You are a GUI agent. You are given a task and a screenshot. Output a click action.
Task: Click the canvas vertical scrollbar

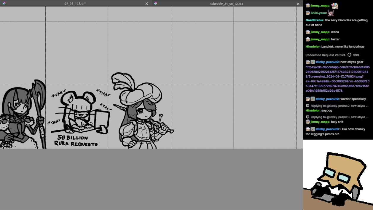[302, 73]
